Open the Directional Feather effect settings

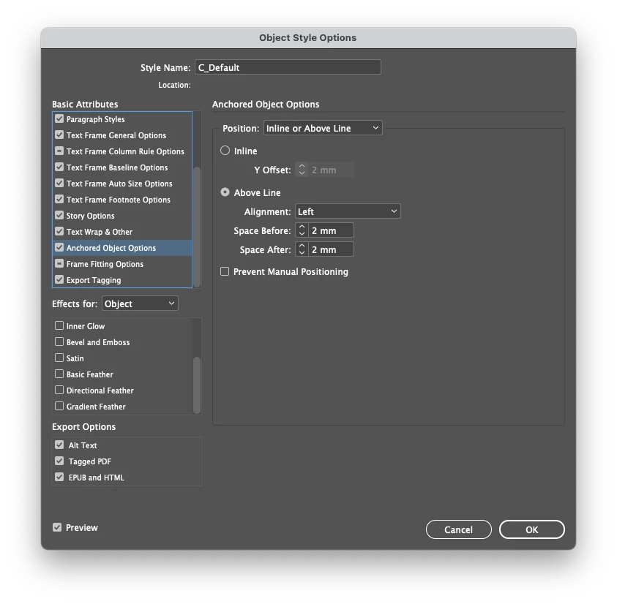tap(100, 391)
